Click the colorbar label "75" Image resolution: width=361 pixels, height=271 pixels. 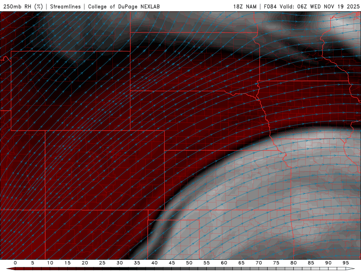click(276, 263)
